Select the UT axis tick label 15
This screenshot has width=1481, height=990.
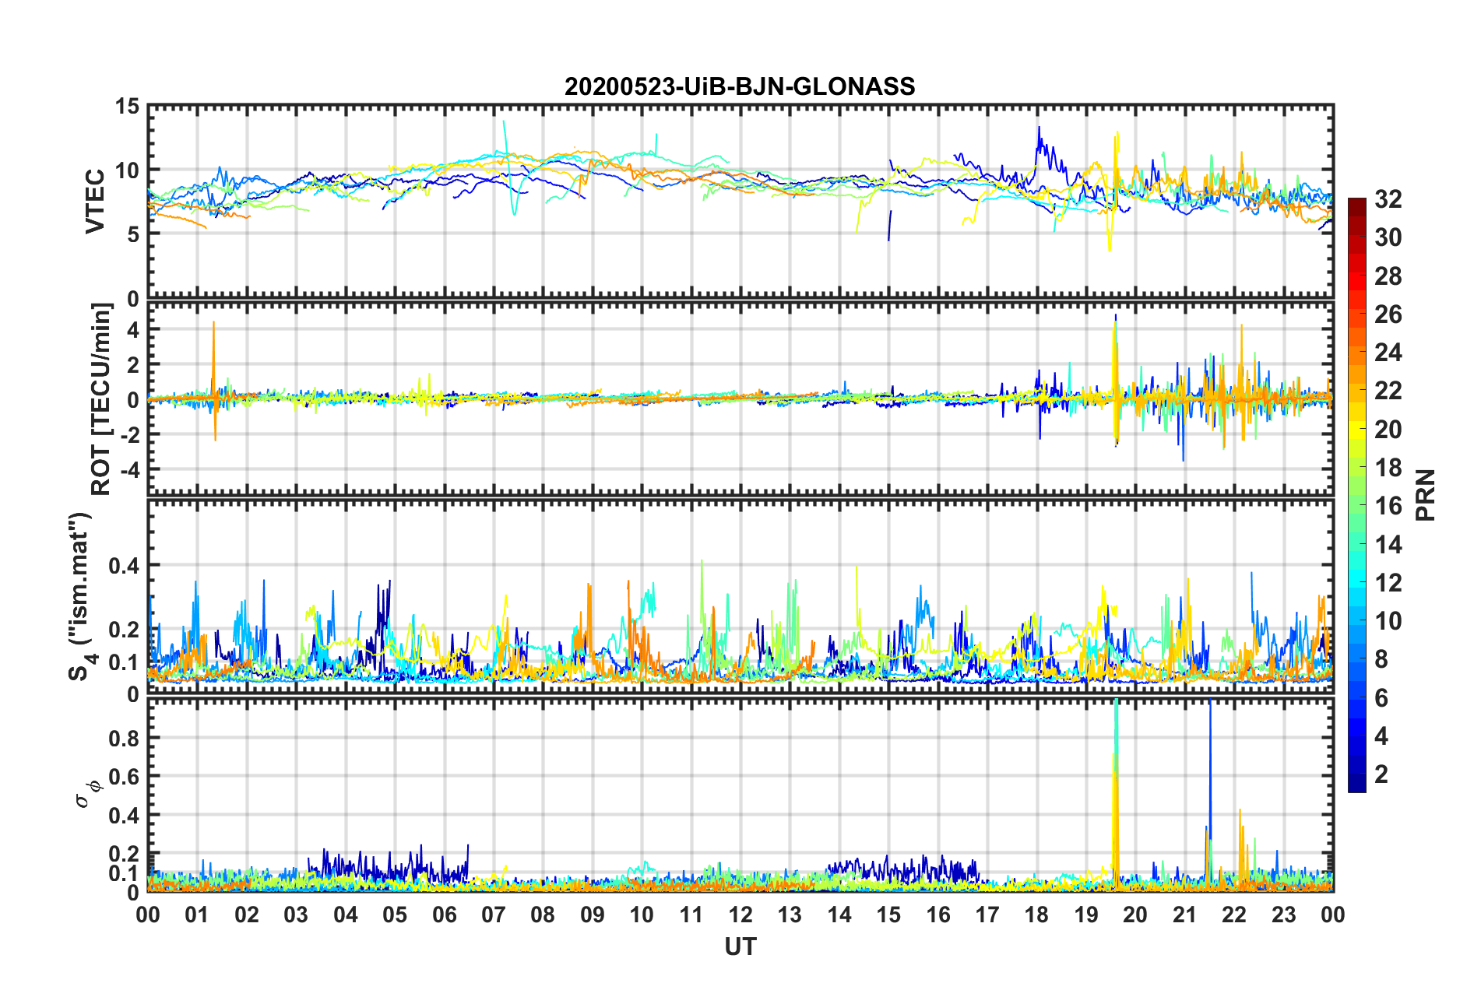[x=888, y=914]
